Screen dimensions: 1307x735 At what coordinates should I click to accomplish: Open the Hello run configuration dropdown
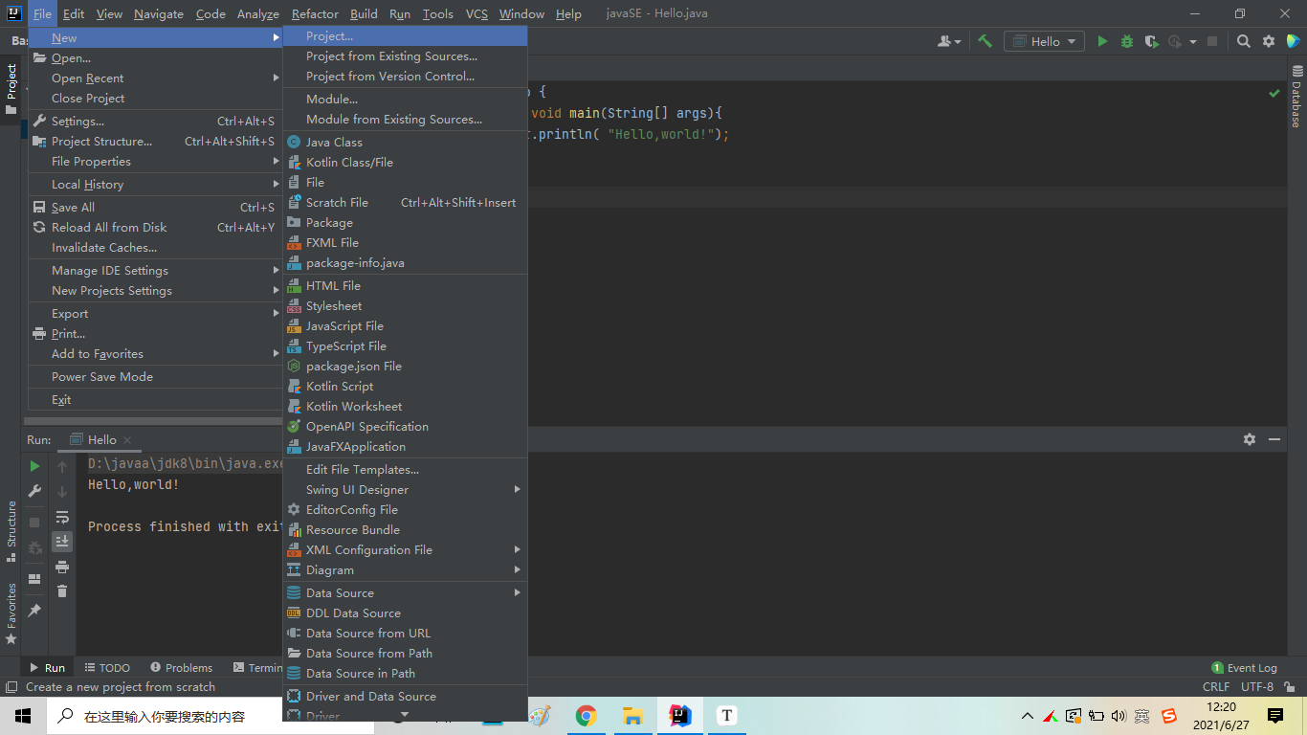pyautogui.click(x=1044, y=41)
